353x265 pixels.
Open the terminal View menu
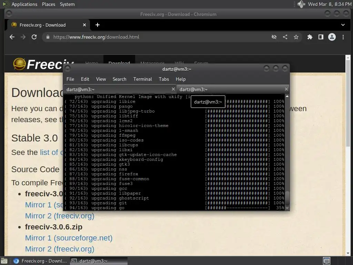[x=101, y=79]
